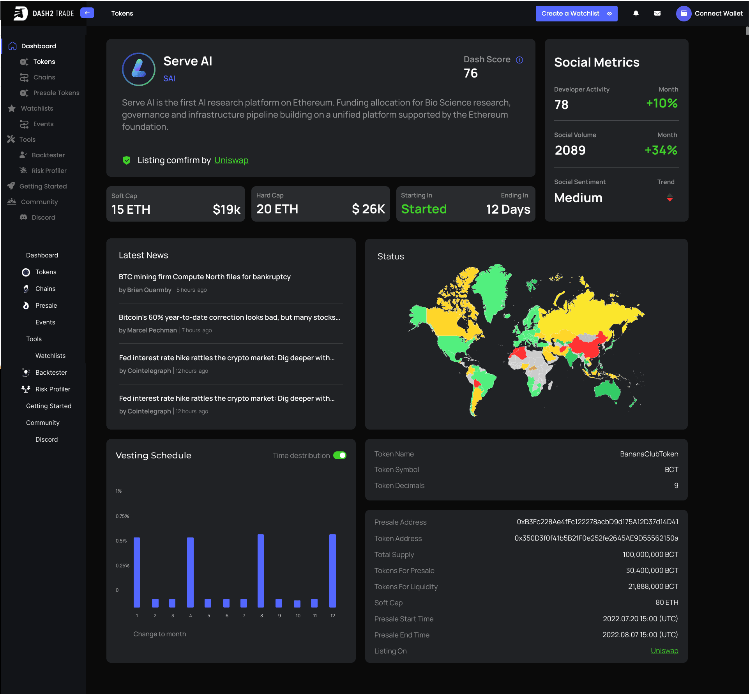Click the wallet icon beside Connect Wallet
Screen dimensions: 749x694
click(x=684, y=13)
